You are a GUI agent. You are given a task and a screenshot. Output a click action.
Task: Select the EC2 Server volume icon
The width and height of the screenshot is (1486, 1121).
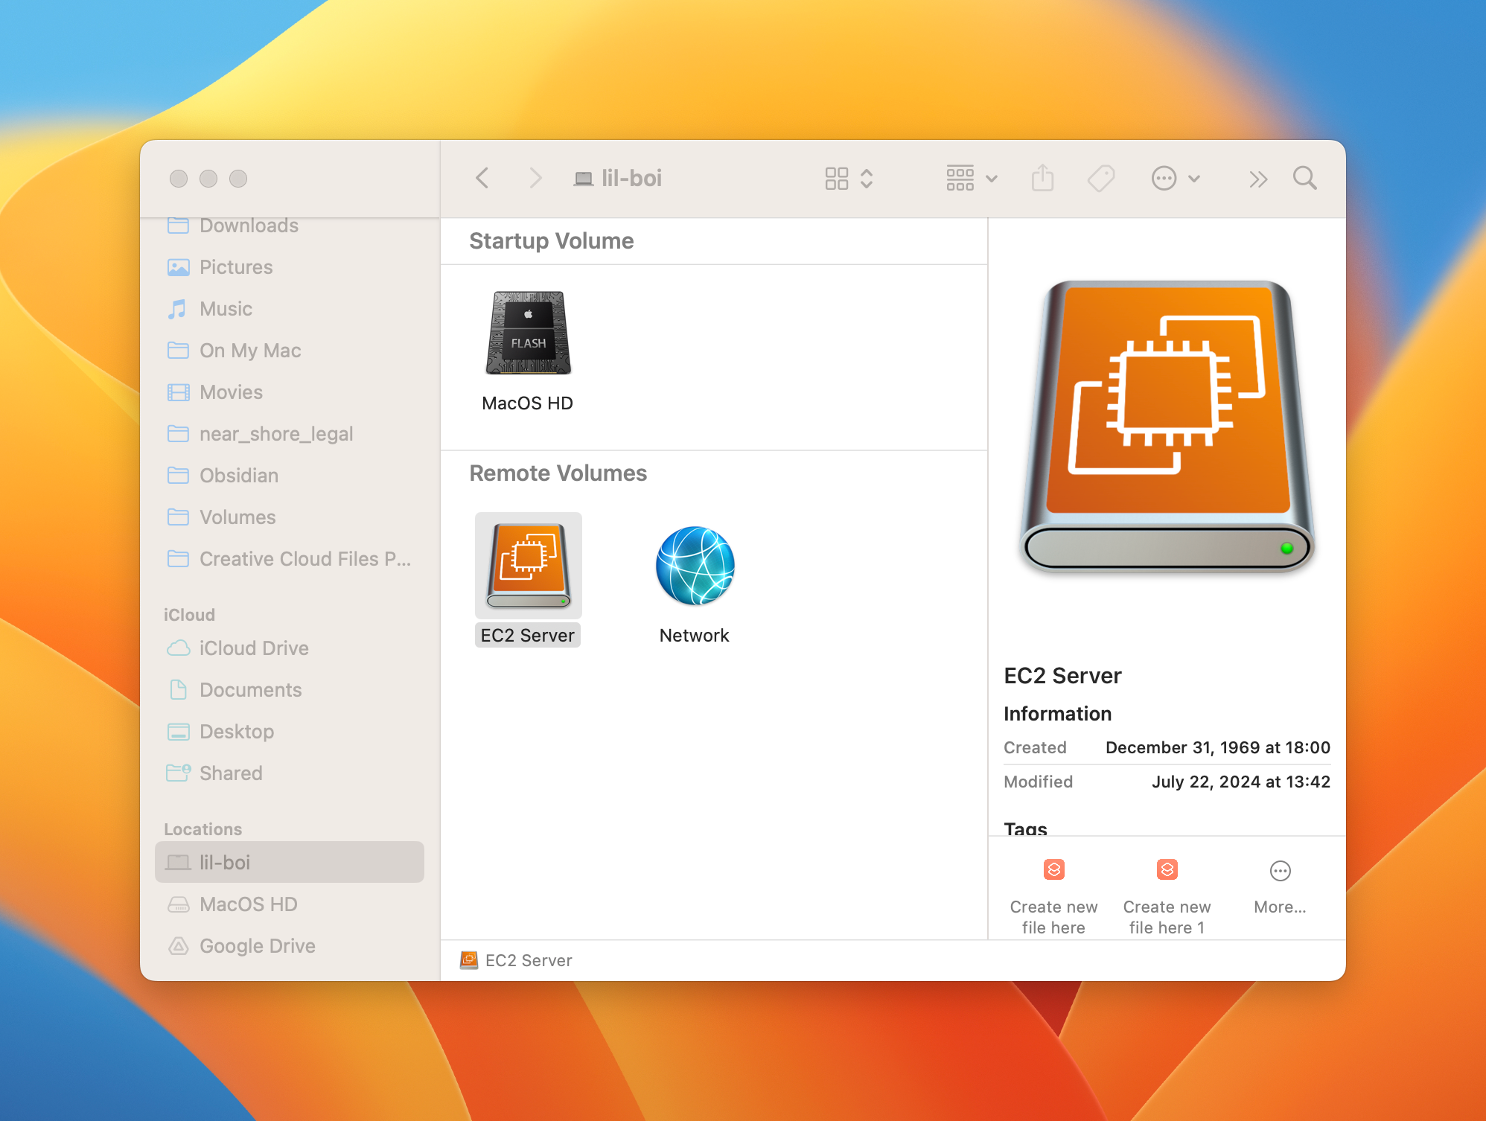528,566
